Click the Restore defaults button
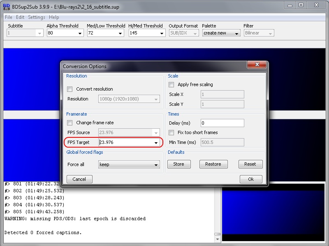329x246 pixels. [x=213, y=164]
